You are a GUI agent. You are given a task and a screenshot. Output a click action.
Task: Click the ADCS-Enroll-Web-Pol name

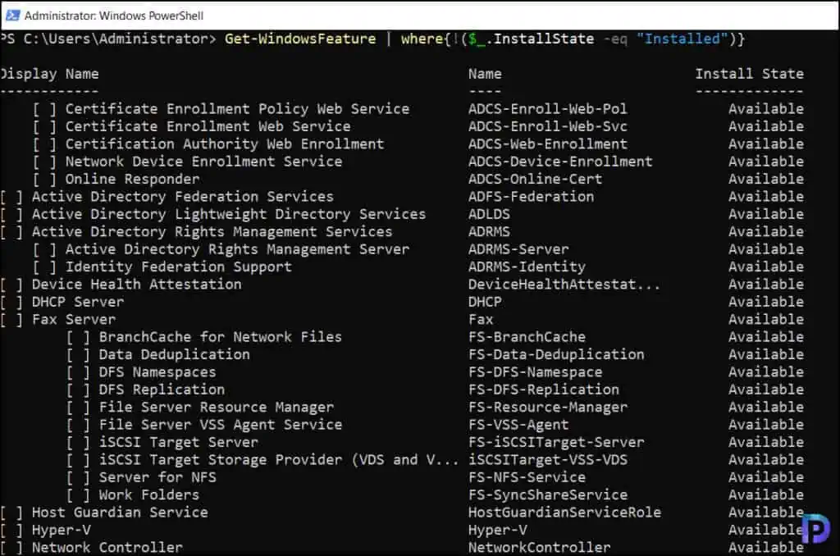547,109
